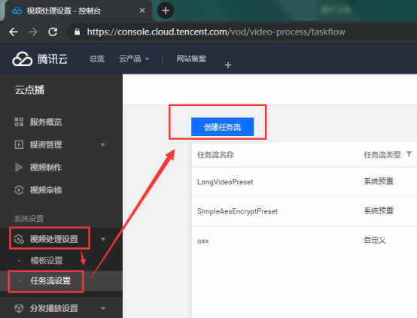Click the 媒资管理 play-box icon
The width and height of the screenshot is (417, 318).
(x=19, y=145)
